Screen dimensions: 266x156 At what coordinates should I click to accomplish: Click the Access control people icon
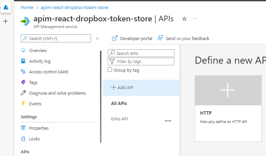coord(23,71)
